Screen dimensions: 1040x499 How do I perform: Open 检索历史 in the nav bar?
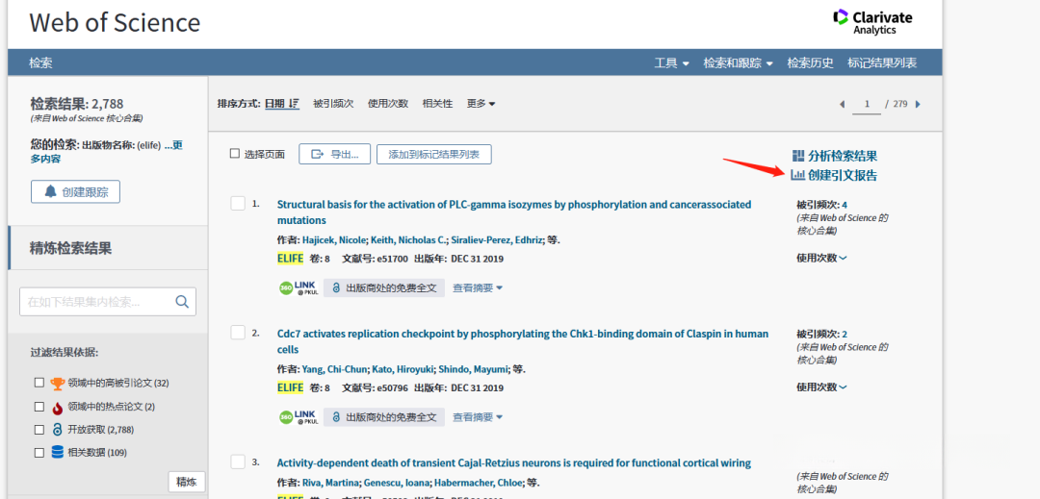click(810, 62)
